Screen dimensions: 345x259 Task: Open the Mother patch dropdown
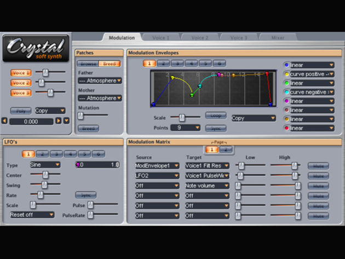pyautogui.click(x=100, y=98)
